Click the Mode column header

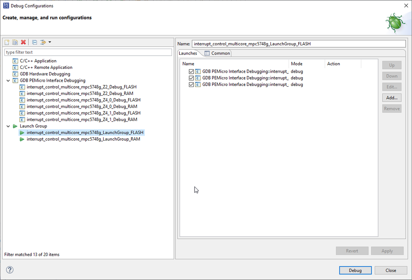[x=307, y=64]
